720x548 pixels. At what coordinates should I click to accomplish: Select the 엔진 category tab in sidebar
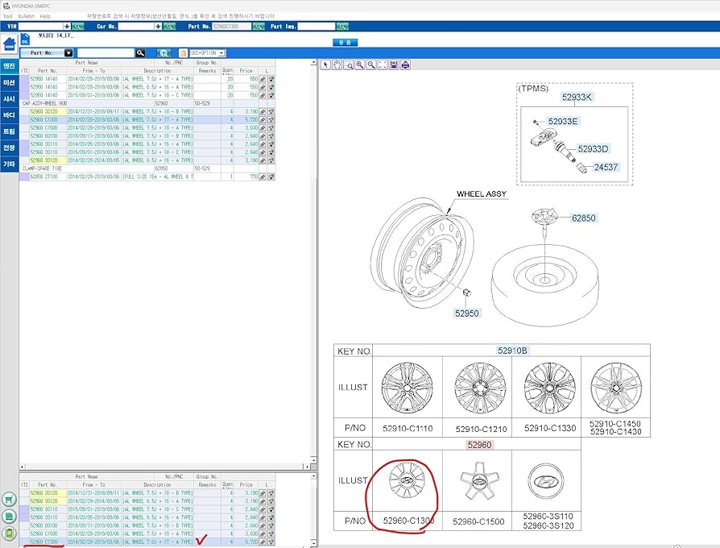point(9,66)
